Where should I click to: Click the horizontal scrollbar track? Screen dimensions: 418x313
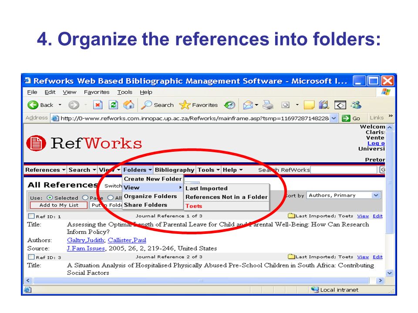coord(201,280)
